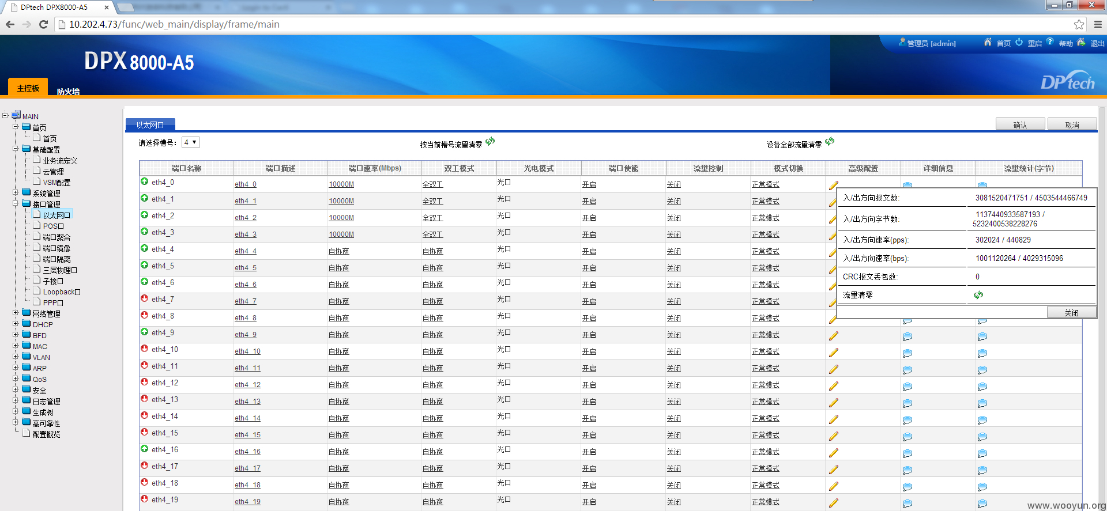Click the logout icon in header
Image resolution: width=1107 pixels, height=511 pixels.
tap(1081, 42)
